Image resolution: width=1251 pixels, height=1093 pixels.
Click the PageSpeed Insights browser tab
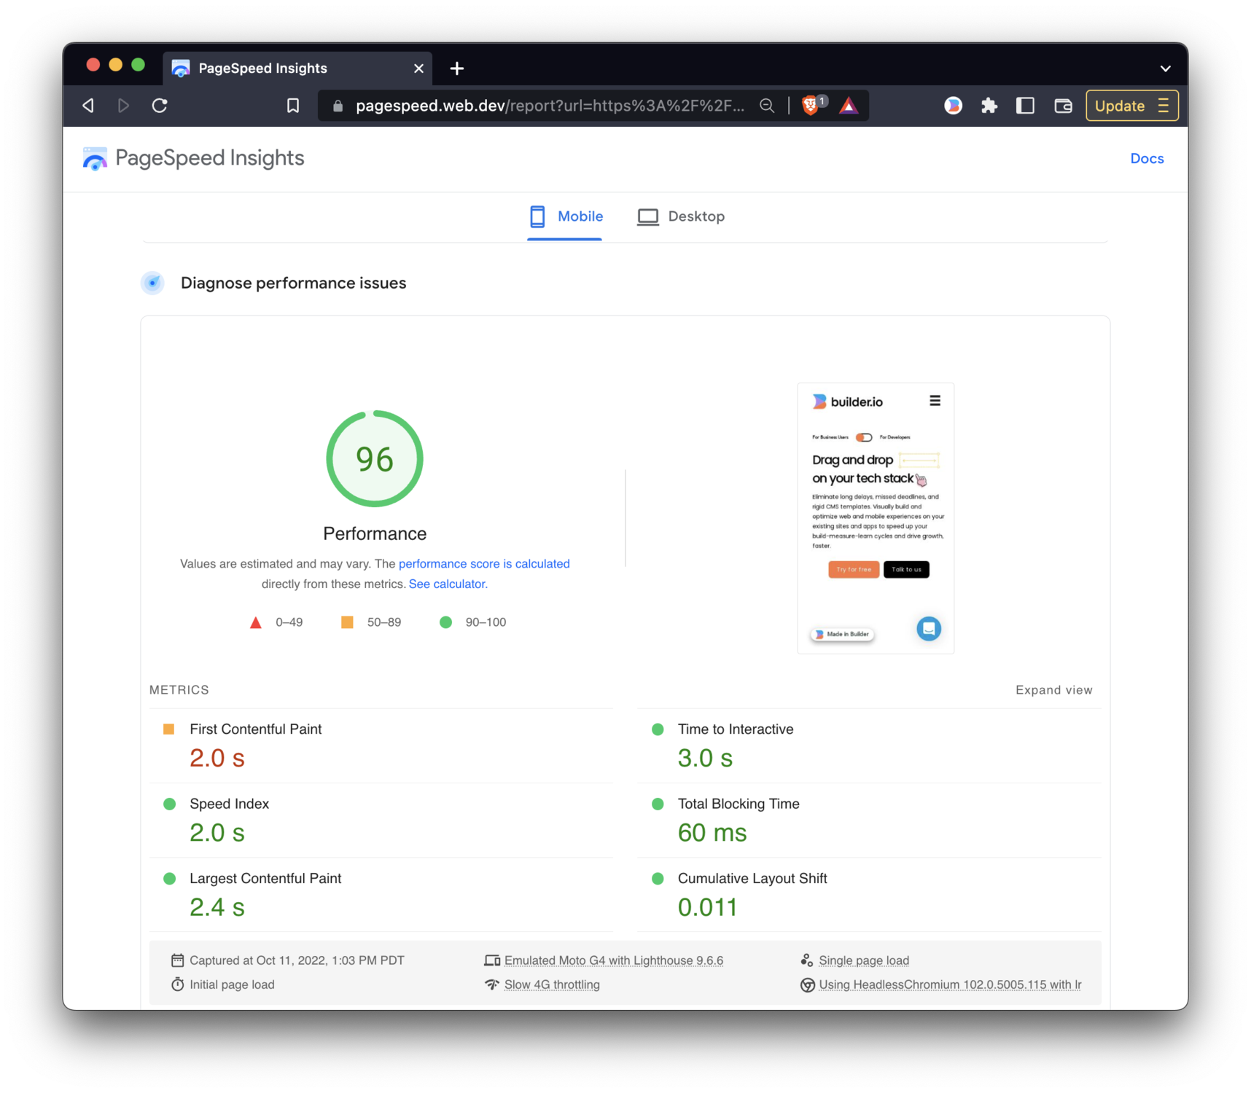coord(262,68)
